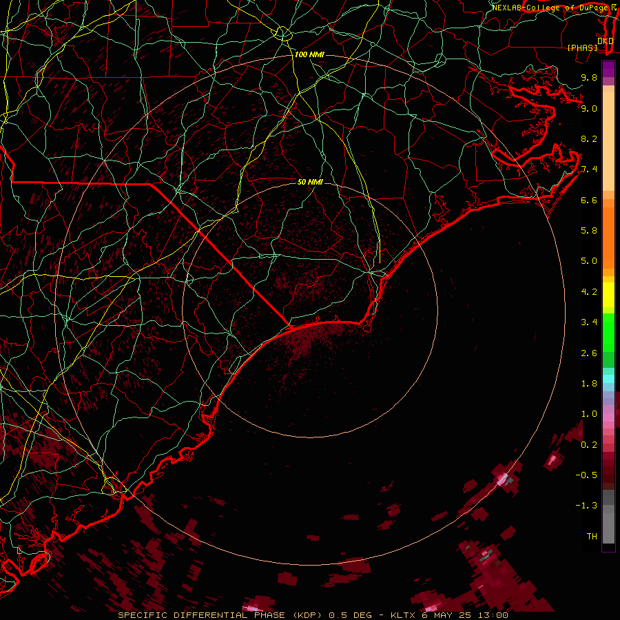Click the DKD product label
The height and width of the screenshot is (620, 620).
[606, 41]
